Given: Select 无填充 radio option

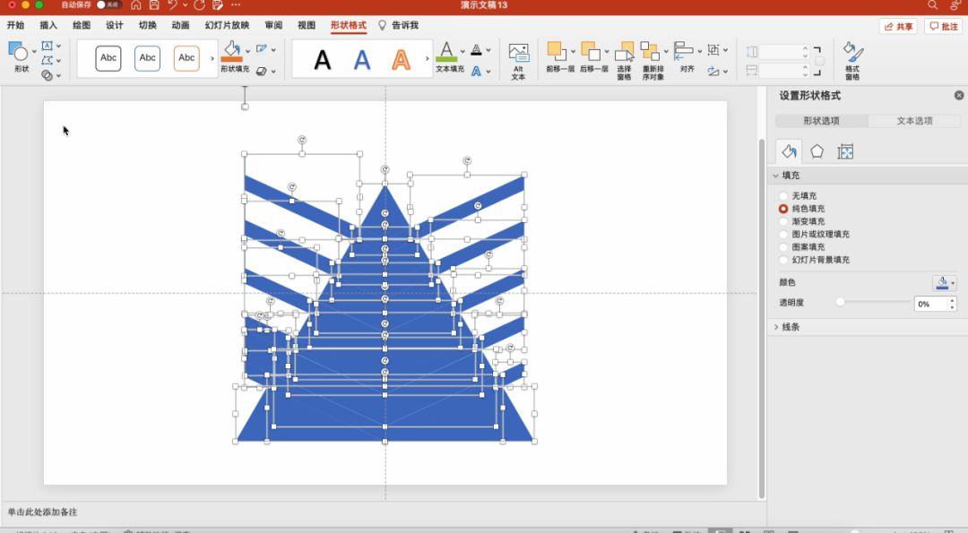Looking at the screenshot, I should (783, 195).
